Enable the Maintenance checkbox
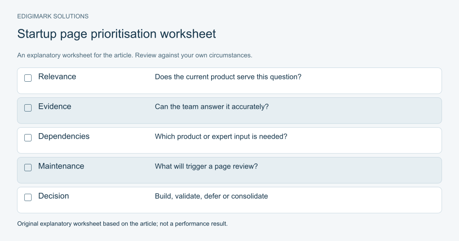The height and width of the screenshot is (241, 459). (x=28, y=168)
